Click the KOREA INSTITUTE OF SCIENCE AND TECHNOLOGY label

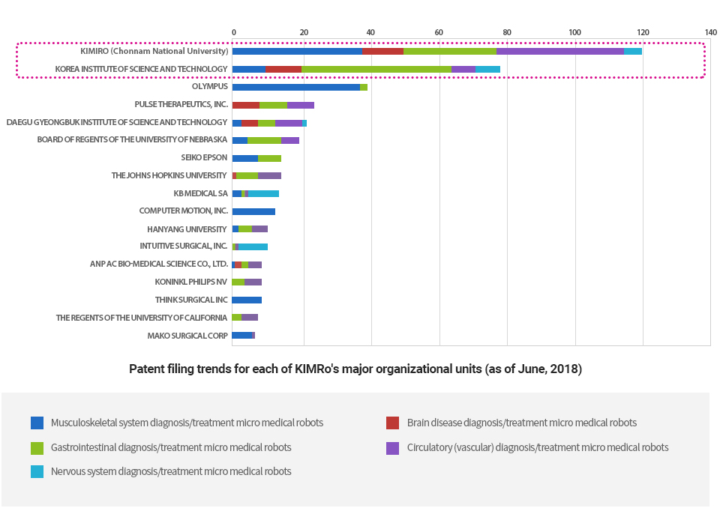point(142,69)
